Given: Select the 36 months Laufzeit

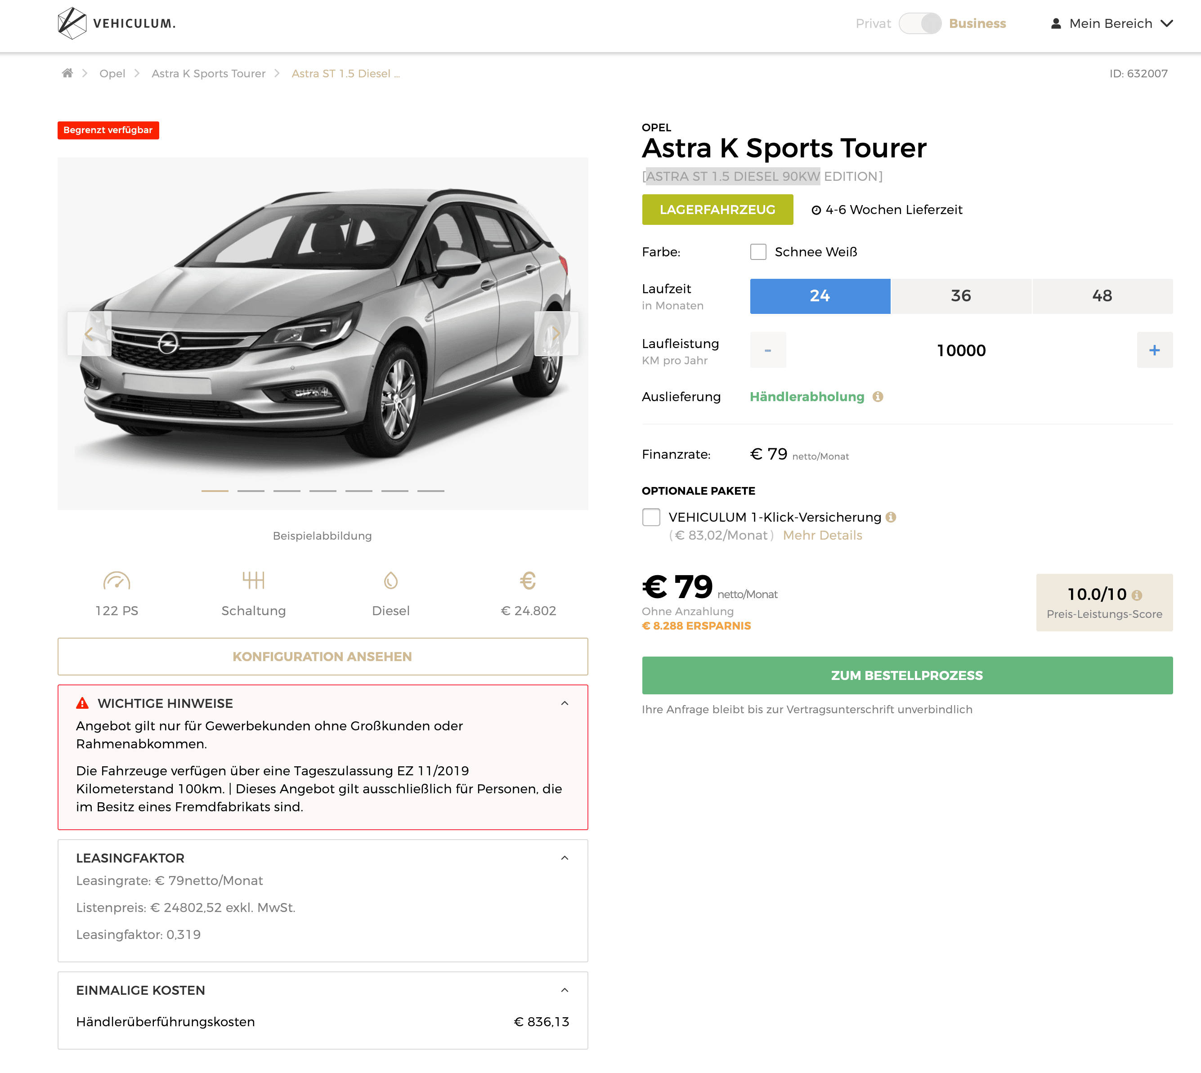Looking at the screenshot, I should (x=961, y=296).
